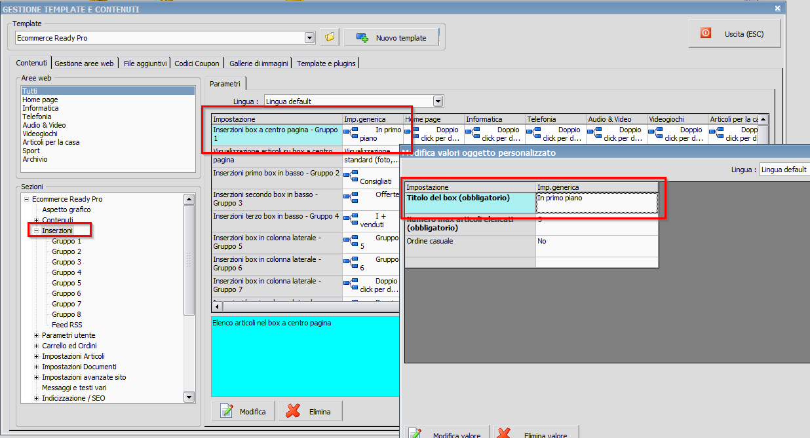
Task: Expand the Impostazioni Articoli tree node
Action: [x=37, y=356]
